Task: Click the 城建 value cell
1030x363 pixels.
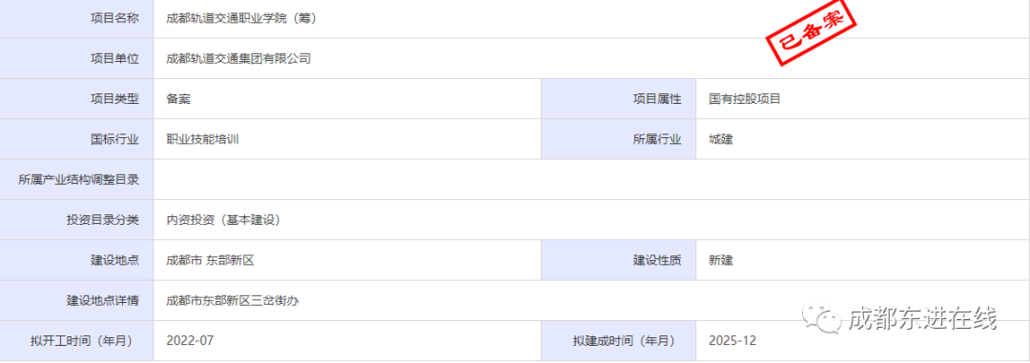Action: coord(862,139)
